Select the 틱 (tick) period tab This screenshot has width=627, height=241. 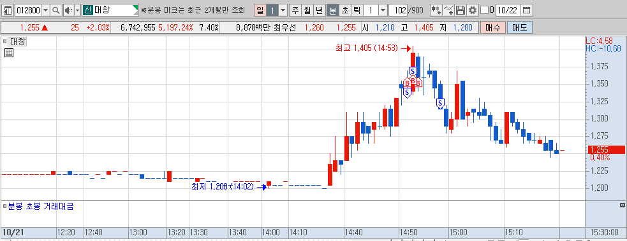(x=357, y=10)
